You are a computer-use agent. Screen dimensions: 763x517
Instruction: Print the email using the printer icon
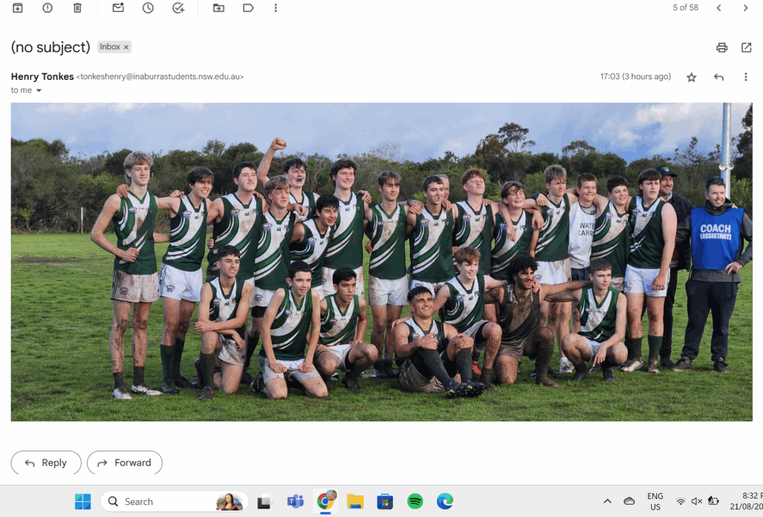point(722,48)
